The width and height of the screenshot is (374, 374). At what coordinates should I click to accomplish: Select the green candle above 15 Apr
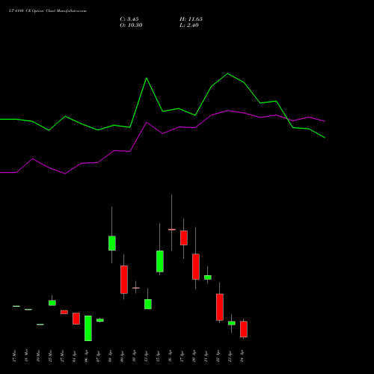(160, 261)
